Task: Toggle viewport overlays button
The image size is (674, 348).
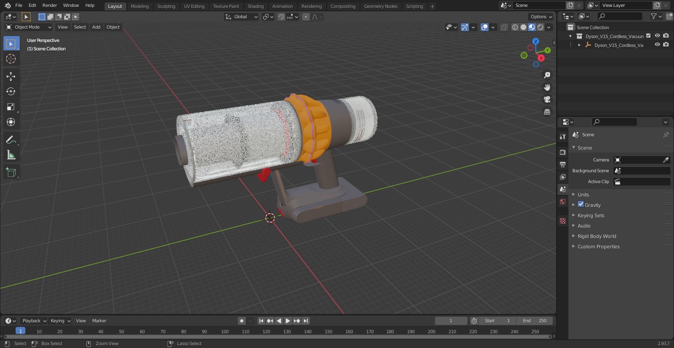Action: 485,27
